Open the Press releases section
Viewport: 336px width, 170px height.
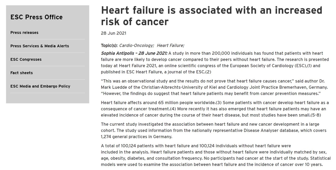(24, 32)
